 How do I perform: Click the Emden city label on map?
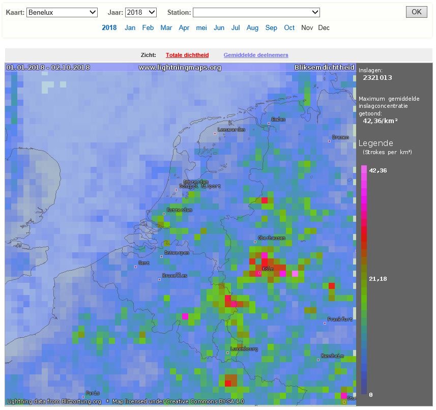click(x=278, y=119)
